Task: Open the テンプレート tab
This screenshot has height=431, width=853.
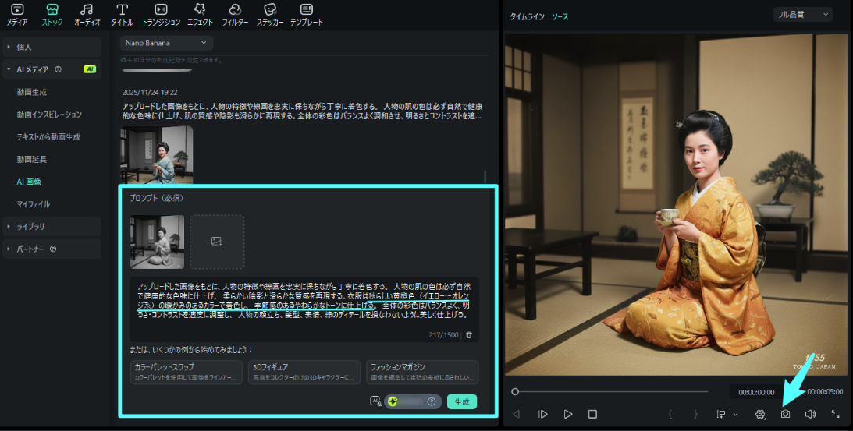Action: 306,15
